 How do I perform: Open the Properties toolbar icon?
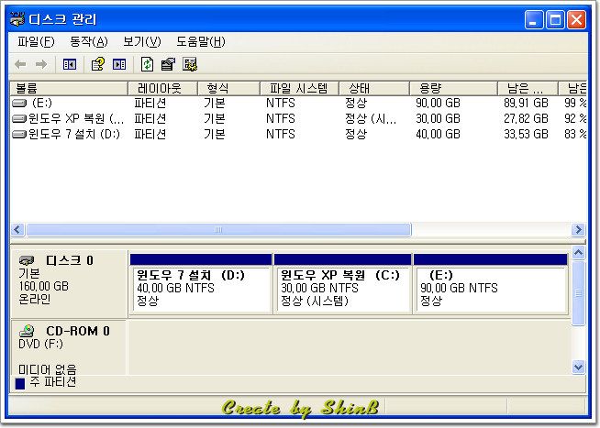[168, 64]
